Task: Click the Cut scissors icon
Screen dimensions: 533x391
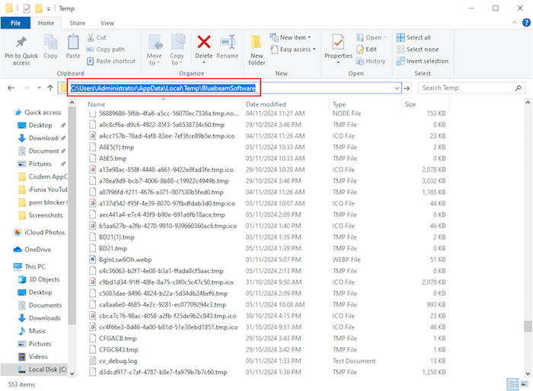Action: [91, 37]
